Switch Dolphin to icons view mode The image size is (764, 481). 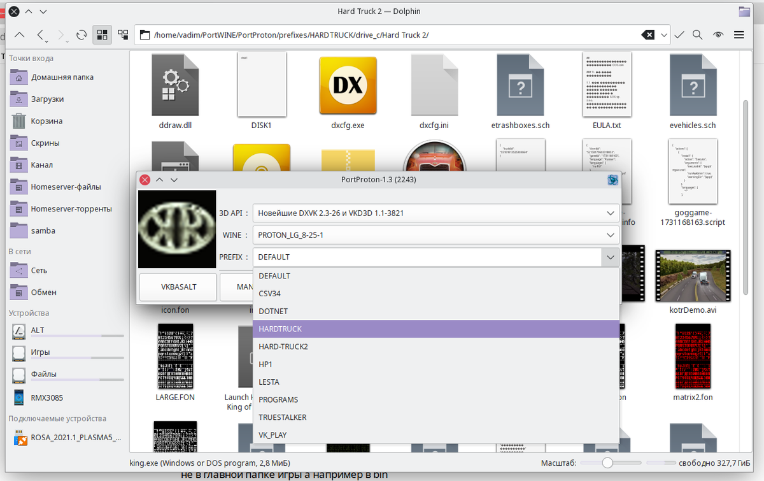click(x=102, y=34)
